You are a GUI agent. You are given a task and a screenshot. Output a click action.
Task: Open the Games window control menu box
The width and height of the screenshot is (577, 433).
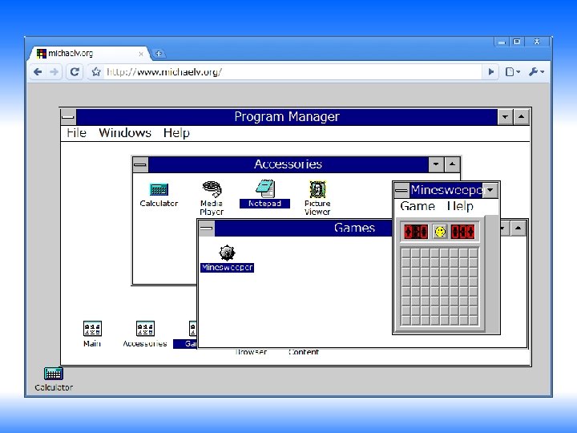coord(207,229)
